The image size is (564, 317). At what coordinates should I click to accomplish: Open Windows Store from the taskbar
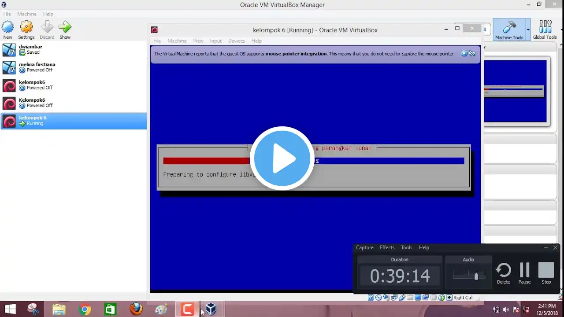point(110,309)
